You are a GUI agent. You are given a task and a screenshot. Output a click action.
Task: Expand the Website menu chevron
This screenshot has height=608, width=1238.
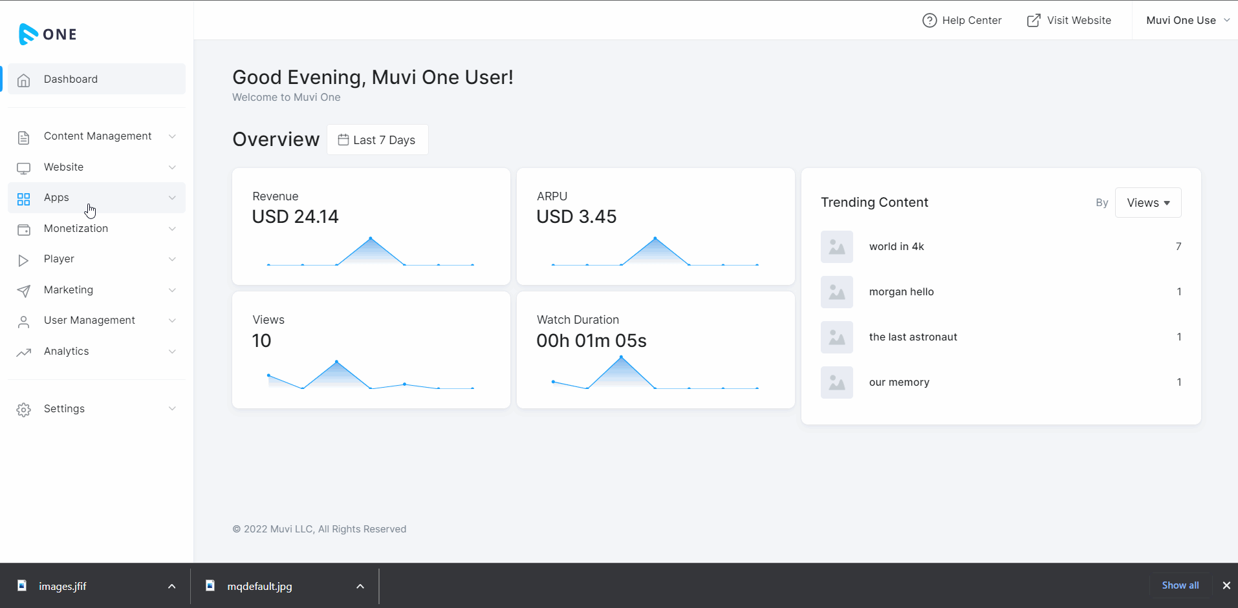point(172,167)
